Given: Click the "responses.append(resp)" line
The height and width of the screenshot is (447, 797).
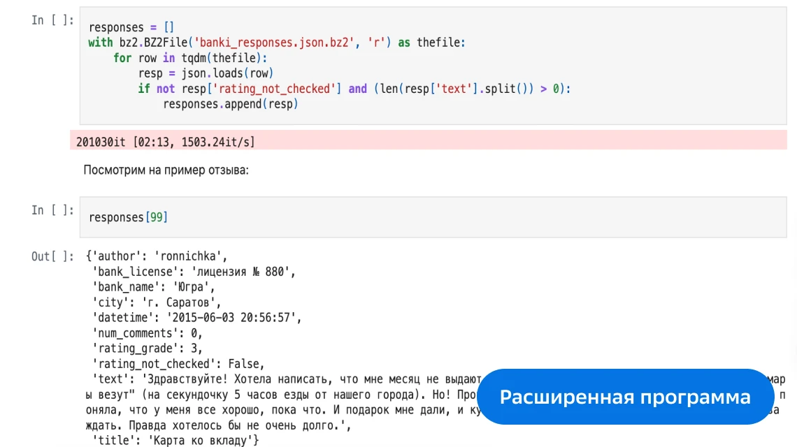Looking at the screenshot, I should tap(231, 104).
